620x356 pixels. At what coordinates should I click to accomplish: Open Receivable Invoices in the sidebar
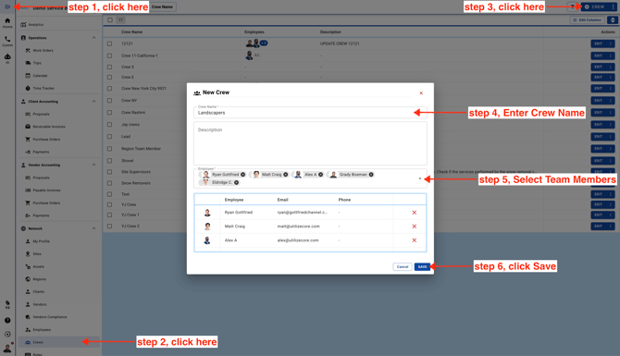tap(49, 127)
